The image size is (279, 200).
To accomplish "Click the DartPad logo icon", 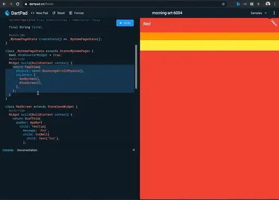I will pyautogui.click(x=7, y=13).
